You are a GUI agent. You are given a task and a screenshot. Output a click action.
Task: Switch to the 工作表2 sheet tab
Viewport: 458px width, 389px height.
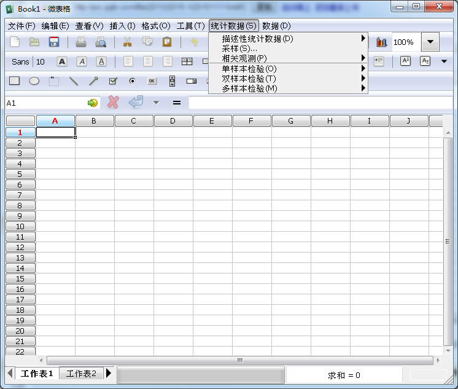[81, 374]
